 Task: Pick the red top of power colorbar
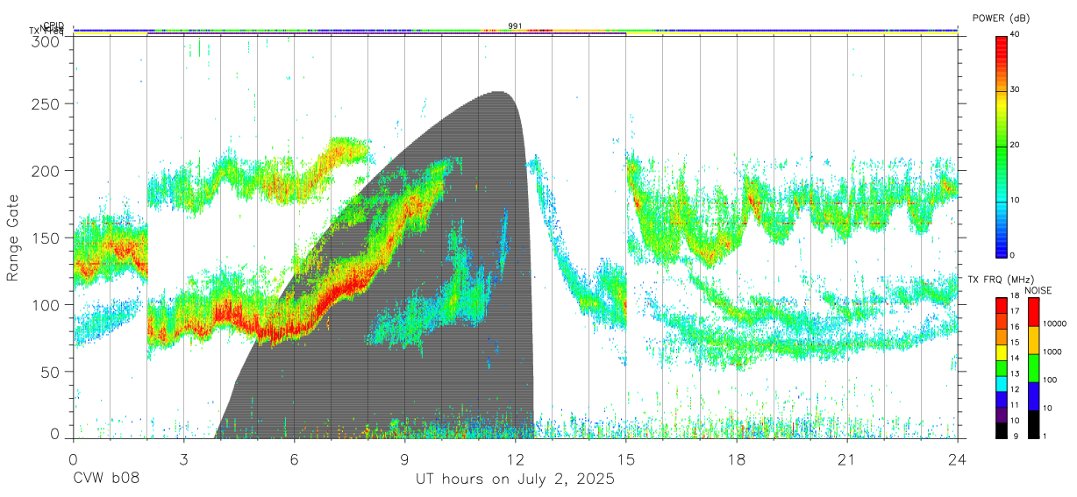tap(1001, 48)
